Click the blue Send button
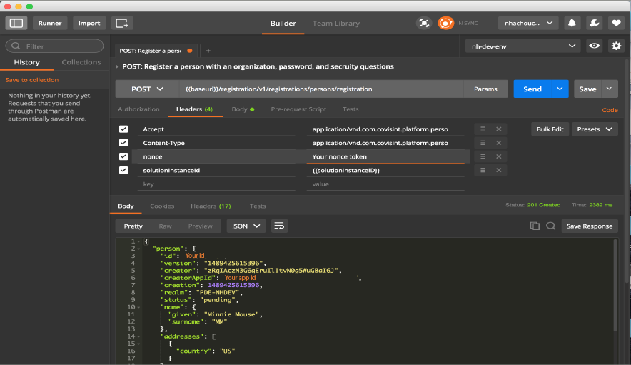The width and height of the screenshot is (631, 365). [532, 89]
